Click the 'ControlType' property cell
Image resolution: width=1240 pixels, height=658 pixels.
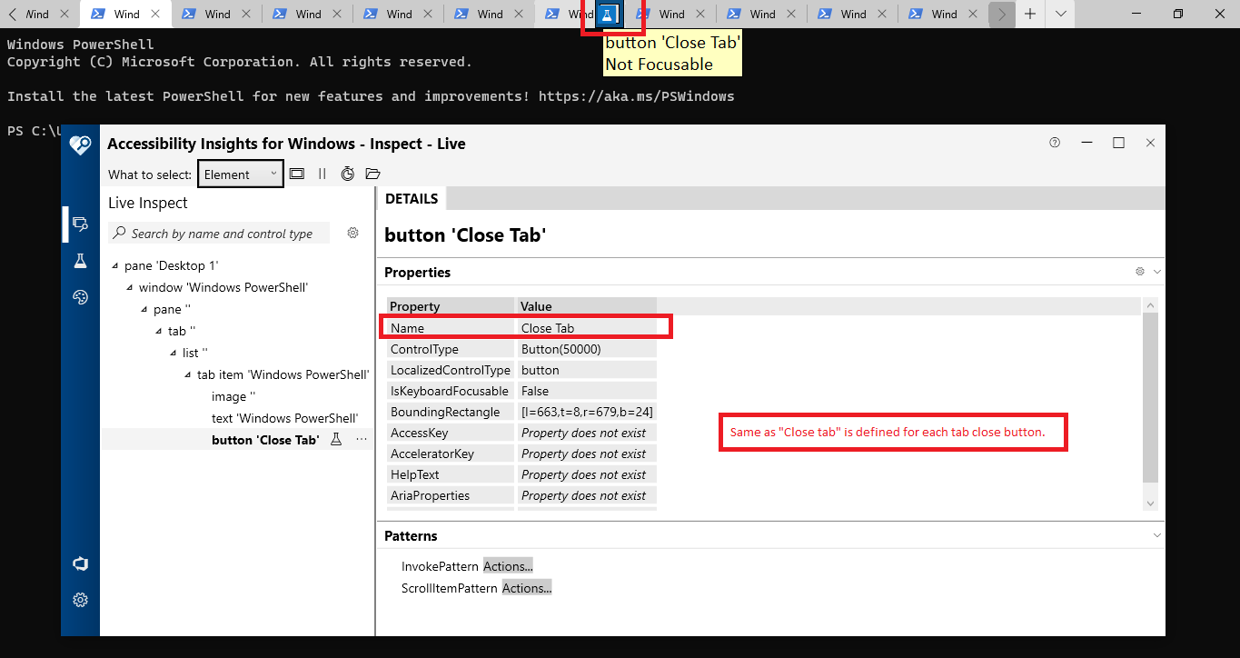click(x=451, y=349)
